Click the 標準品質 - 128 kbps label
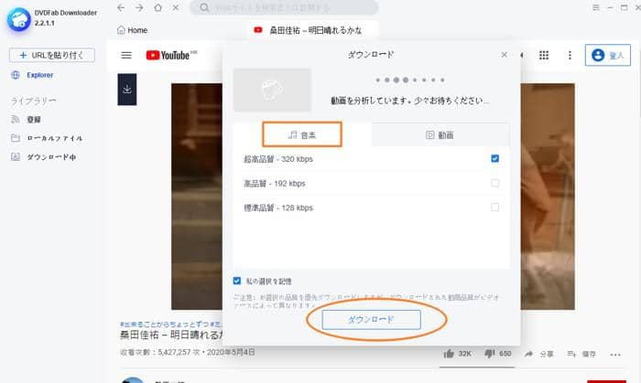 pos(278,207)
